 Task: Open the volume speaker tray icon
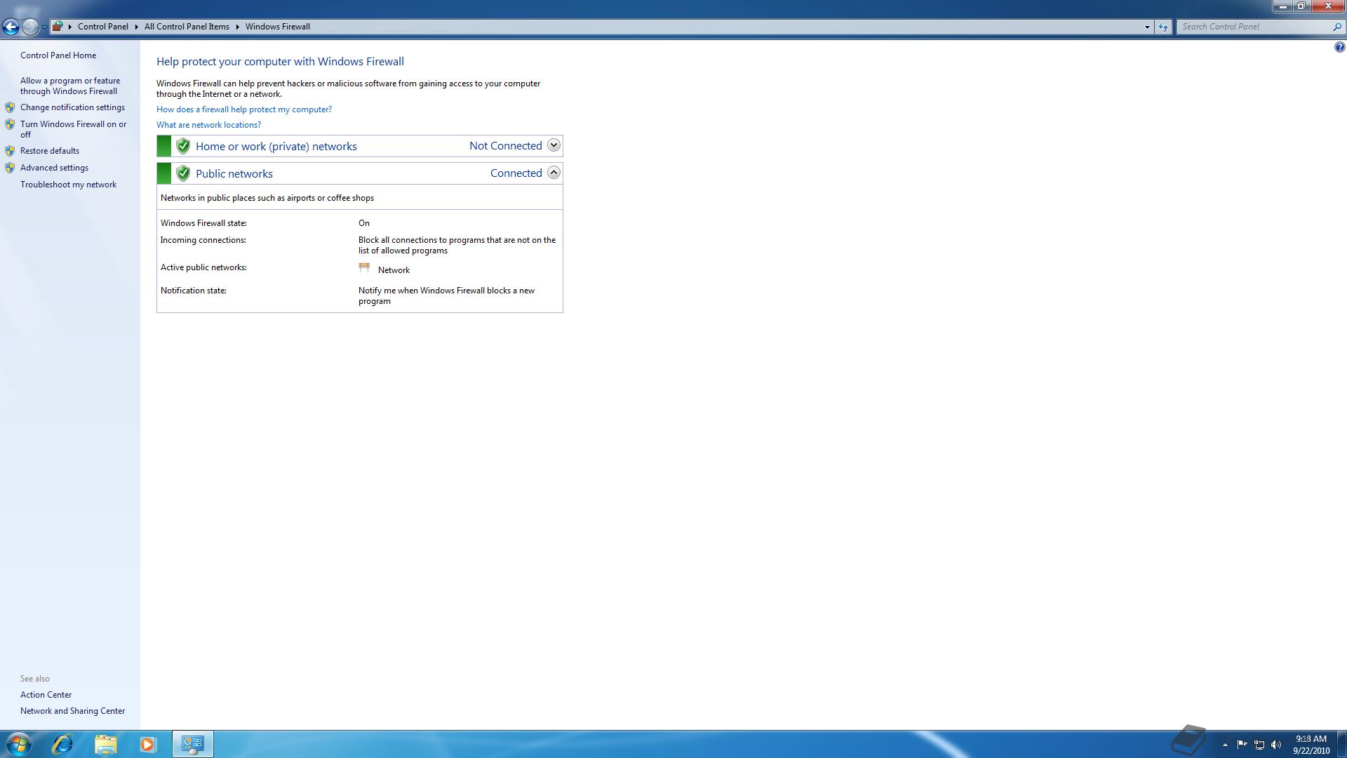point(1276,745)
